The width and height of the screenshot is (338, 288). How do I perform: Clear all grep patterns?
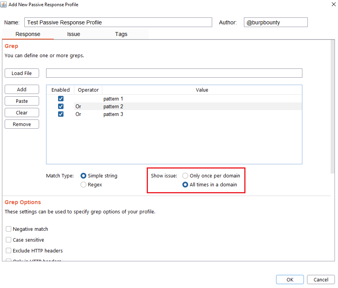click(22, 112)
